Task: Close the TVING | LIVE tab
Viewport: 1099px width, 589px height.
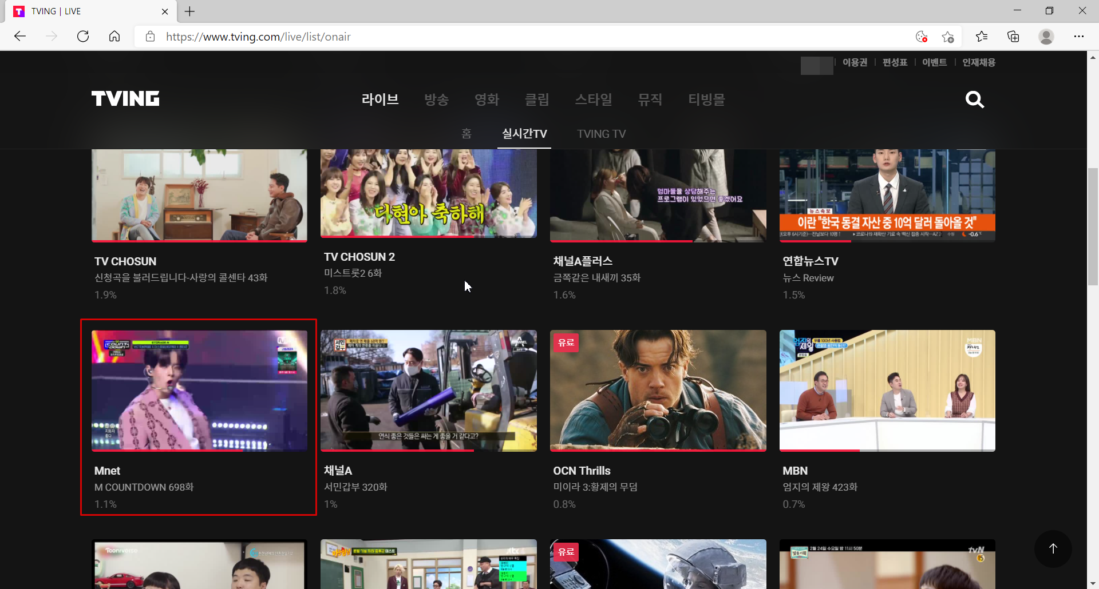Action: pyautogui.click(x=165, y=11)
